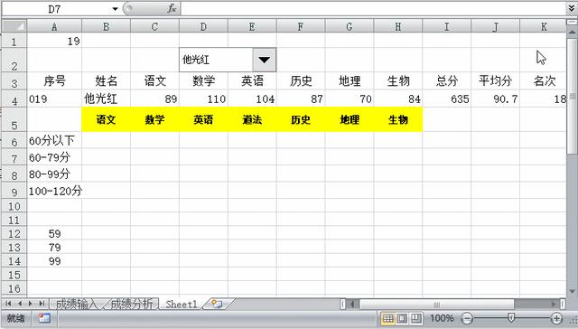Select the 姓名 header cell
The height and width of the screenshot is (329, 578).
[106, 80]
